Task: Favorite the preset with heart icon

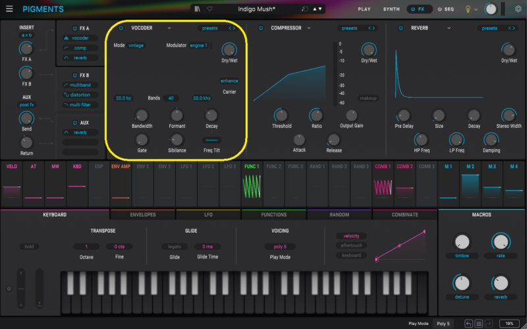Action: pyautogui.click(x=209, y=9)
